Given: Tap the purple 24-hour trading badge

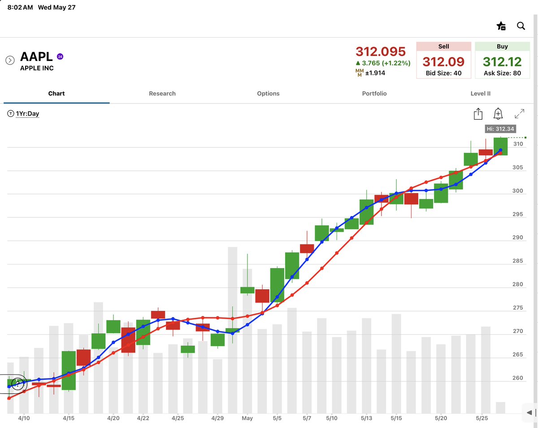Looking at the screenshot, I should coord(60,56).
